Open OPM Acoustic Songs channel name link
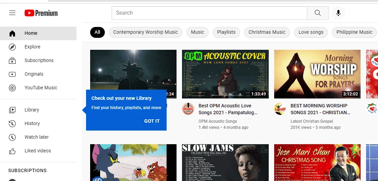Viewport: 378px width, 181px height. coord(218,121)
